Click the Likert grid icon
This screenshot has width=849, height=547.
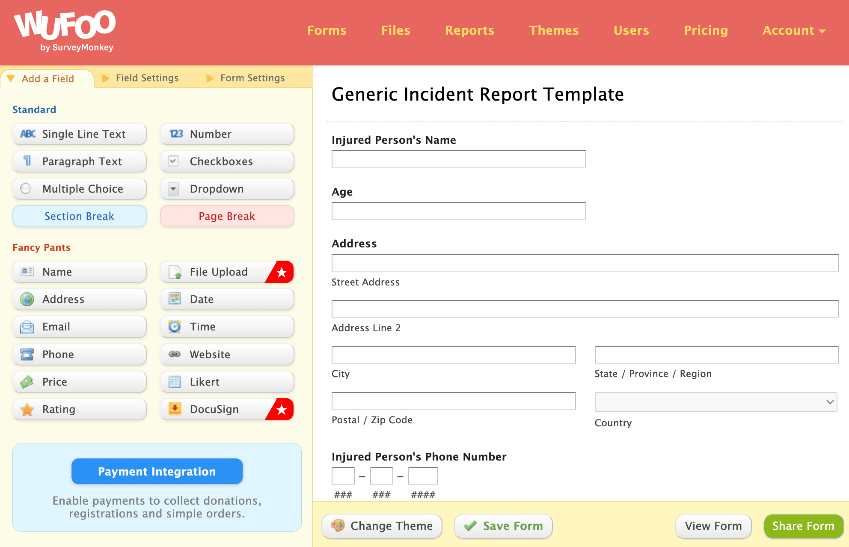pos(175,382)
